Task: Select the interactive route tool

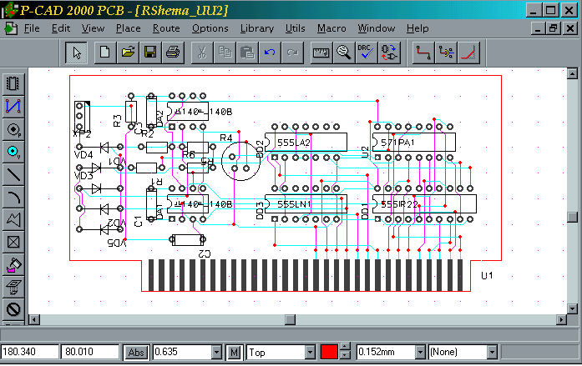Action: [446, 53]
